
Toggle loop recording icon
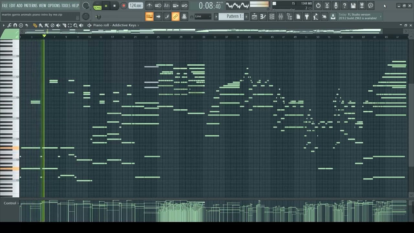(184, 6)
